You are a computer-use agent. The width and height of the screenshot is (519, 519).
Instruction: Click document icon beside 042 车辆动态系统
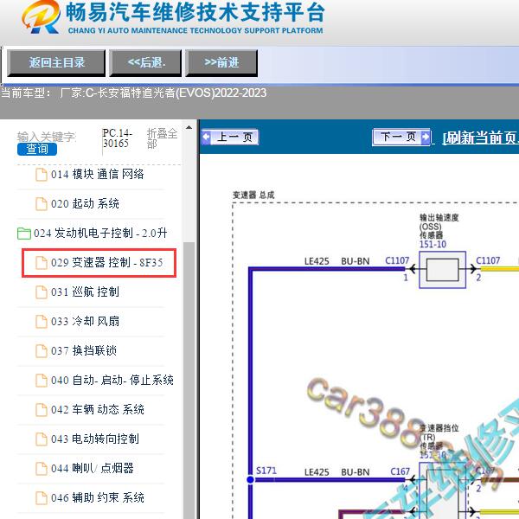pos(41,410)
